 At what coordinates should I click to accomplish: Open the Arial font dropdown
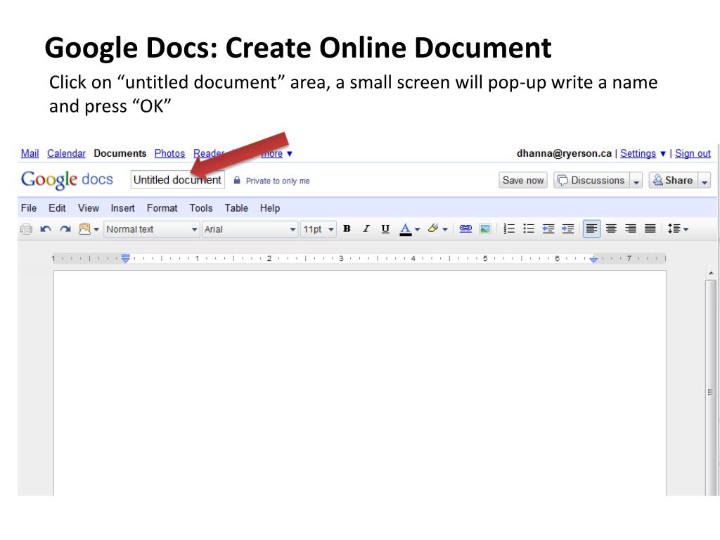(x=250, y=229)
